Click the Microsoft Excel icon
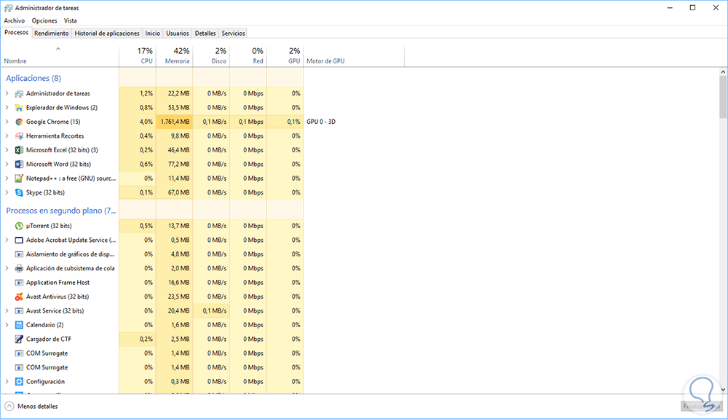This screenshot has height=419, width=728. [x=19, y=150]
